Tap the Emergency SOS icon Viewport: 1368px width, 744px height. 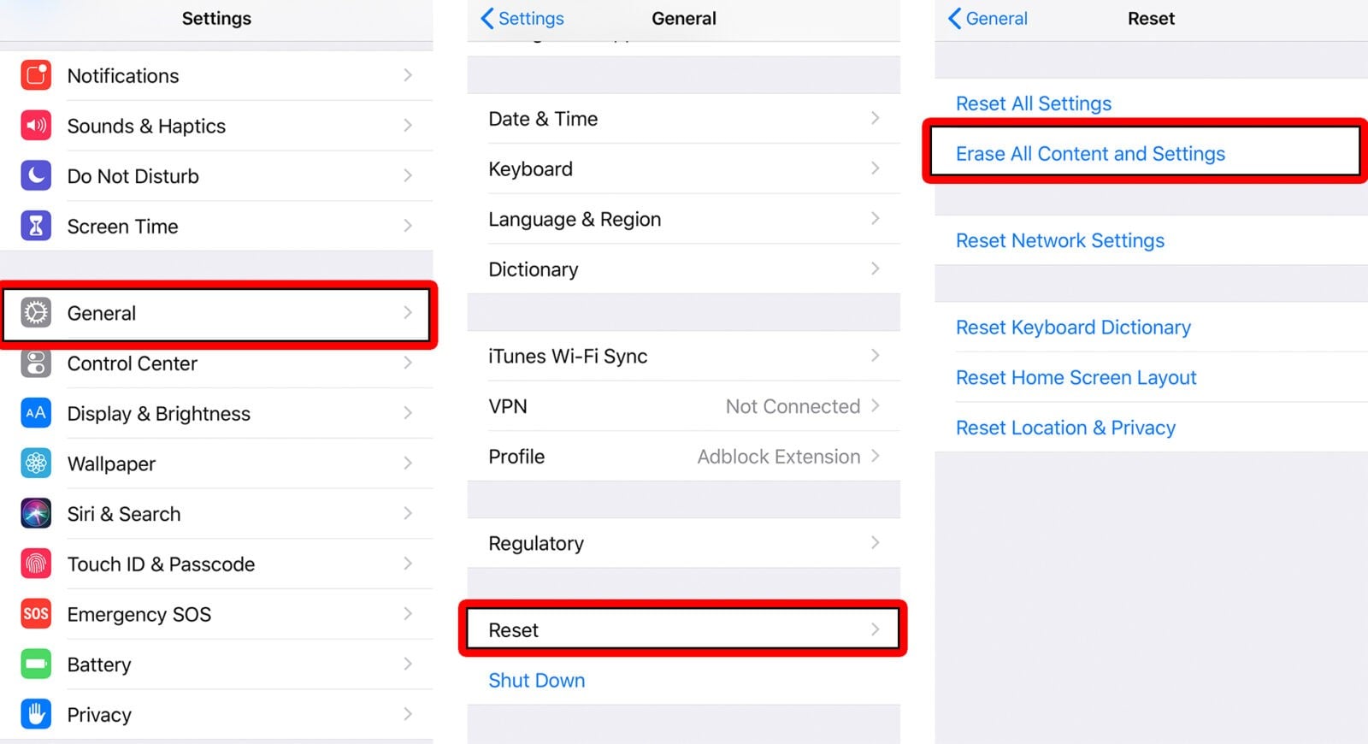(36, 614)
